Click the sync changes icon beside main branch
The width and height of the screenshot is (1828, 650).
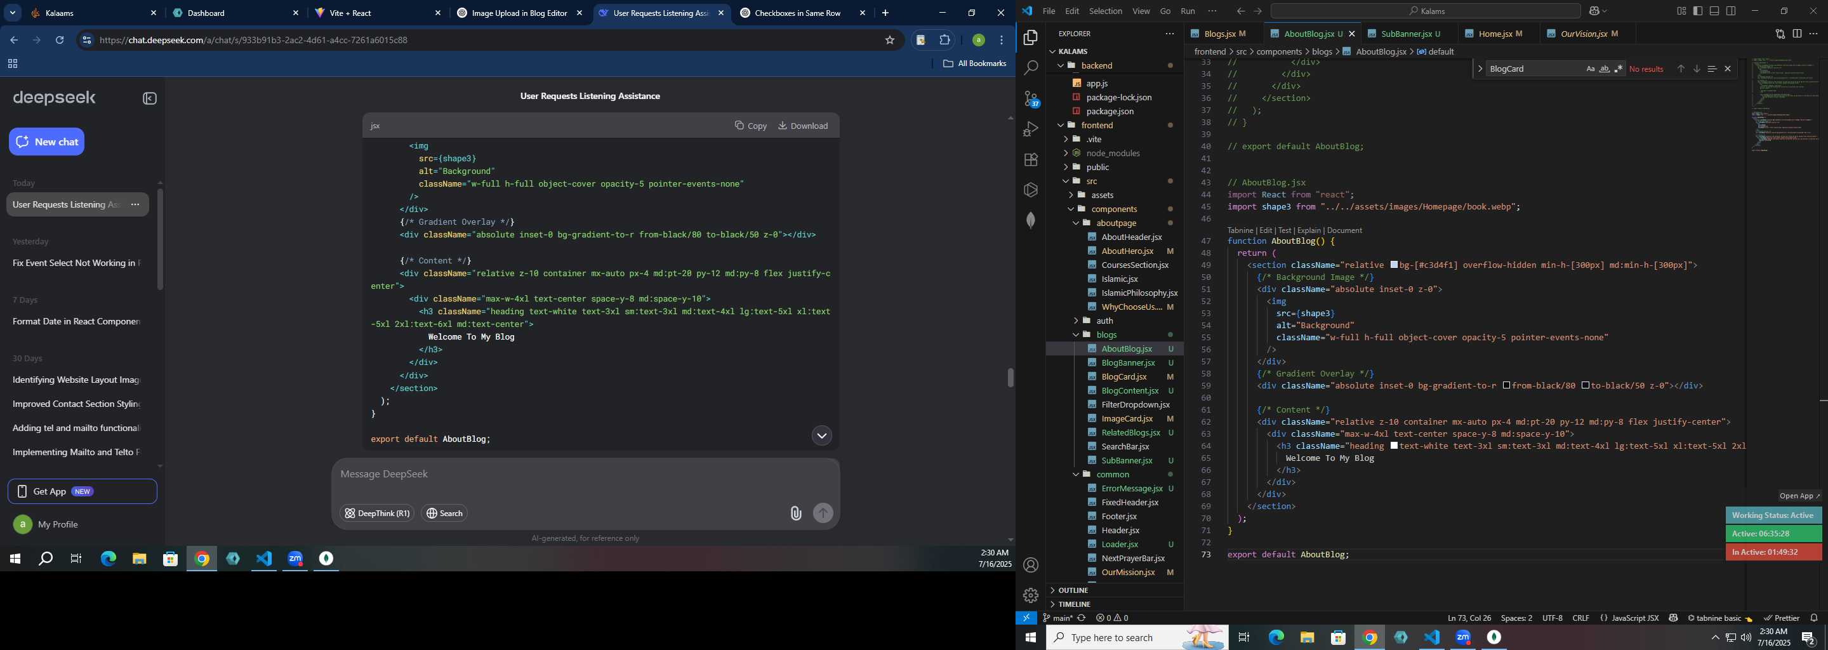click(x=1082, y=618)
